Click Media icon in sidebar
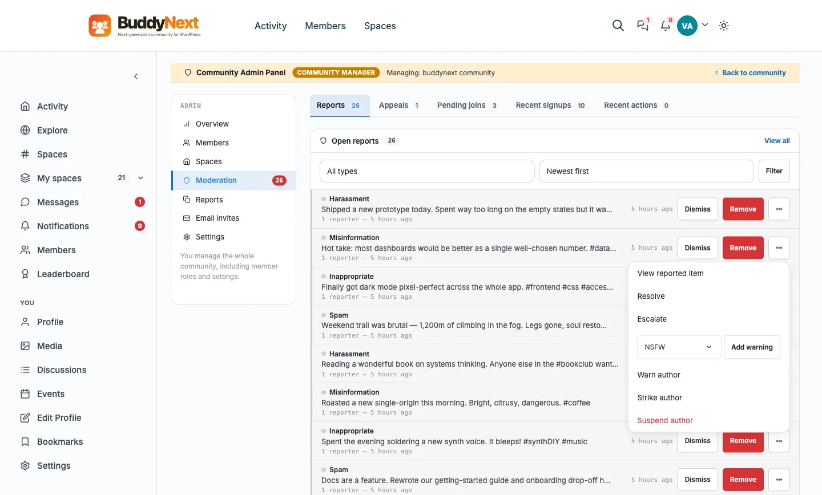Screen dimensions: 822x495 (25, 346)
